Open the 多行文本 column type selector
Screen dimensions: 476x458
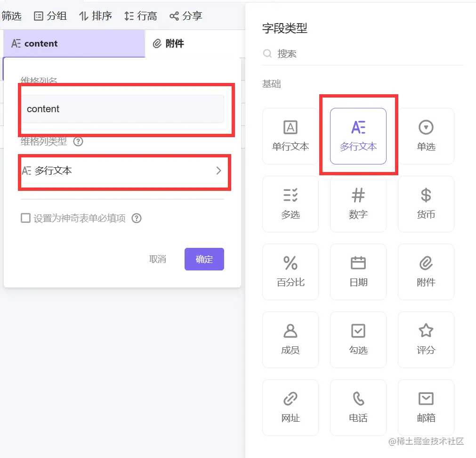122,171
